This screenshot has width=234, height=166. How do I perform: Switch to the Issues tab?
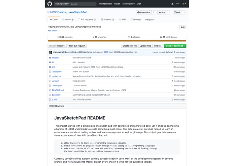point(68,19)
